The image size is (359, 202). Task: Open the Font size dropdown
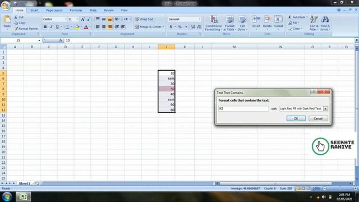[x=77, y=19]
